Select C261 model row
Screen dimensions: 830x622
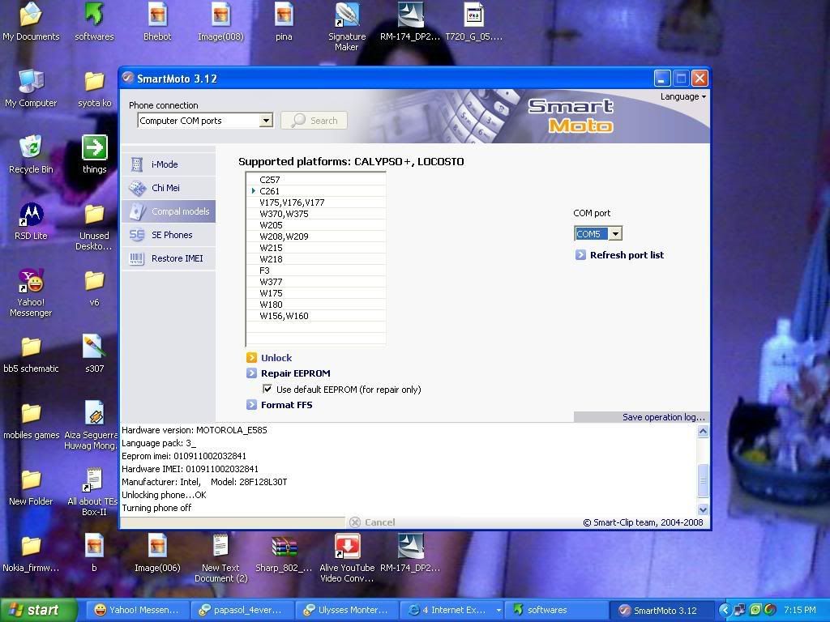[x=316, y=191]
